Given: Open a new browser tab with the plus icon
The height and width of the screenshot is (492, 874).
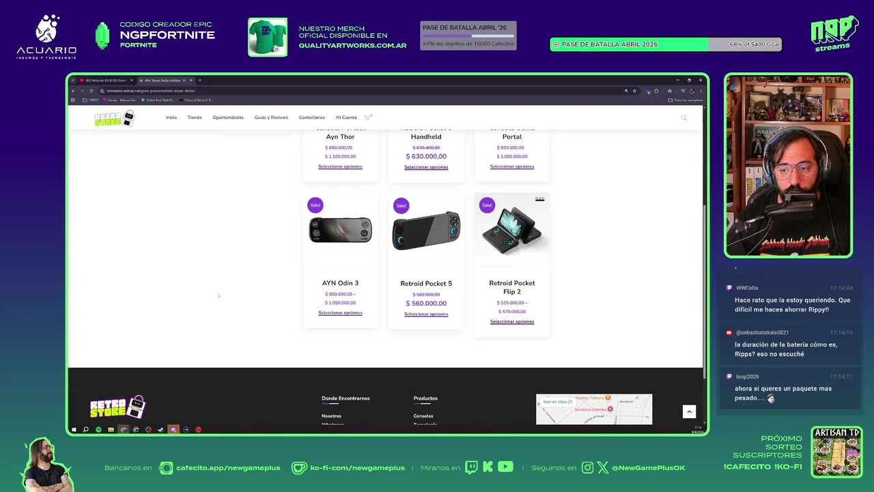Looking at the screenshot, I should click(199, 80).
